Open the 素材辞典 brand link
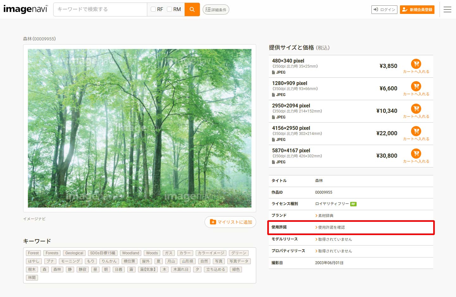This screenshot has width=456, height=297. click(325, 216)
